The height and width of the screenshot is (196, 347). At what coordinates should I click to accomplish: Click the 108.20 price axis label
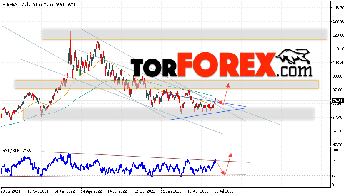[x=339, y=62]
